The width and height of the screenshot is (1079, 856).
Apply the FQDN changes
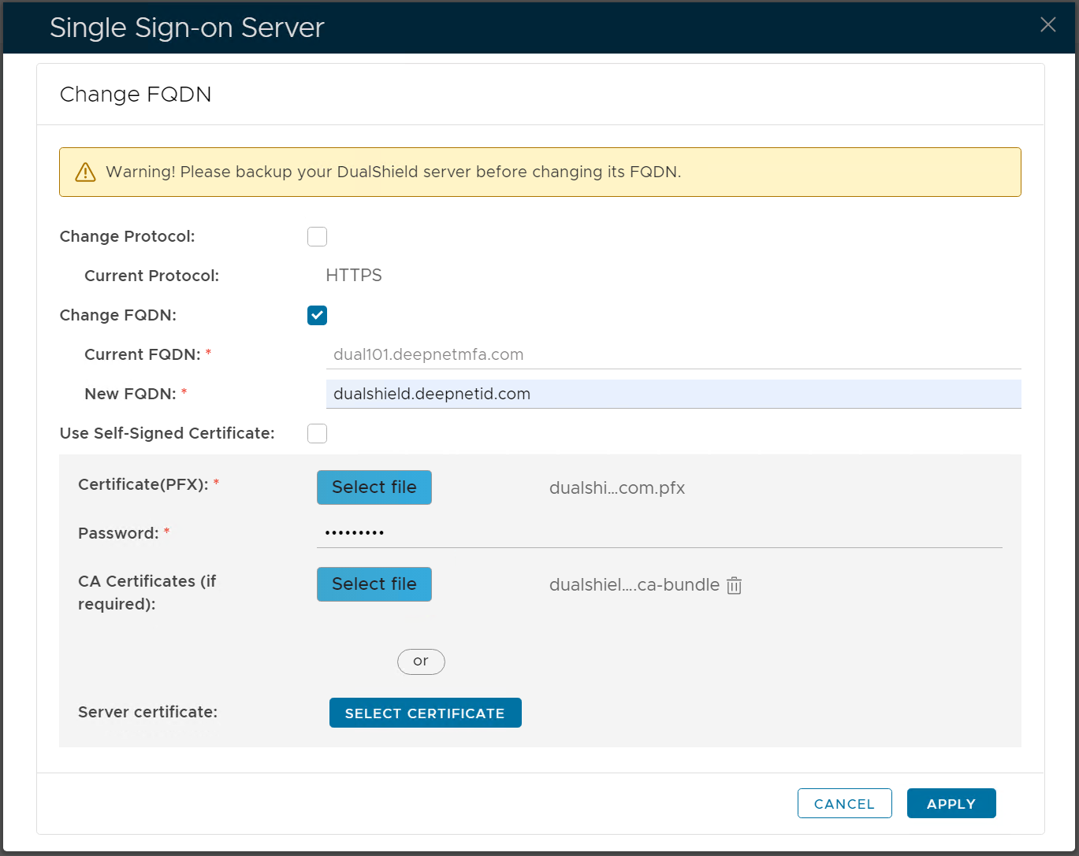pyautogui.click(x=951, y=803)
